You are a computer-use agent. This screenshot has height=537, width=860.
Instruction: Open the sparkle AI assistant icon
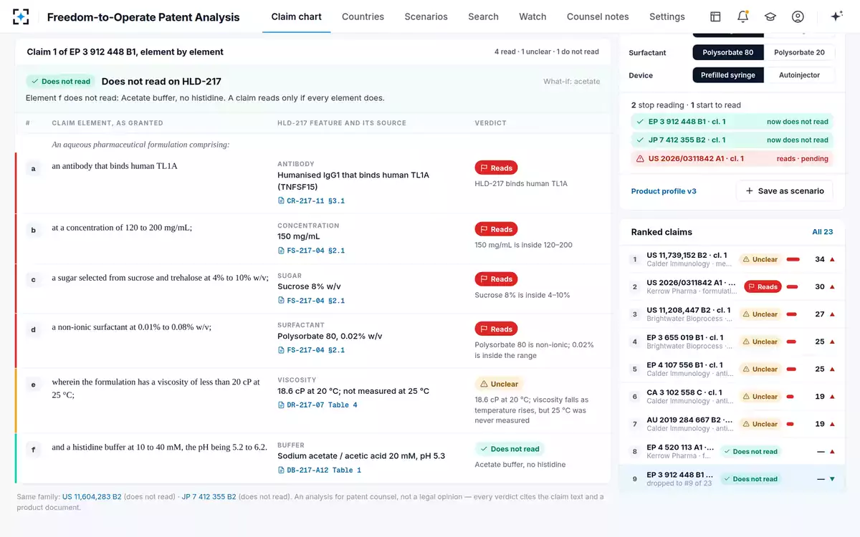(x=836, y=16)
